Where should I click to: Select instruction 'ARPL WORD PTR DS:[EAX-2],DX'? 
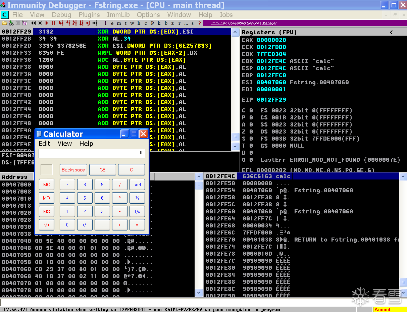pyautogui.click(x=116, y=53)
